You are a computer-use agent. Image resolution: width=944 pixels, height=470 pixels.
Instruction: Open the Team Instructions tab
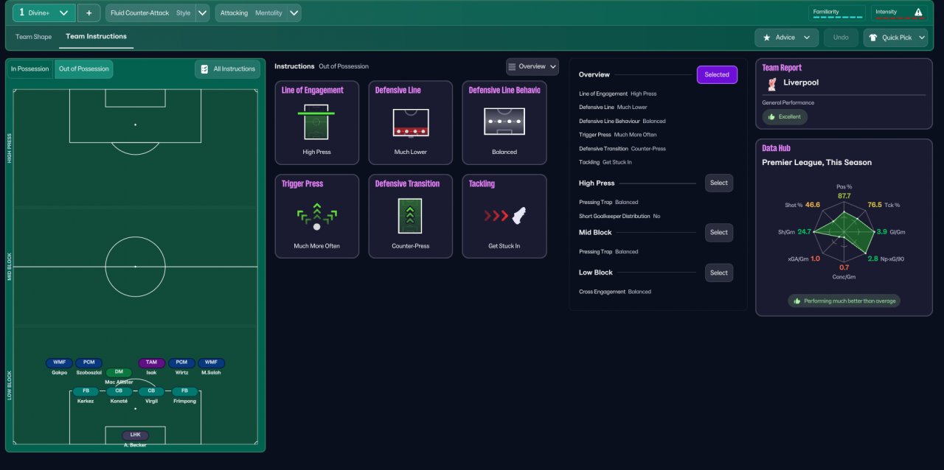[x=96, y=36]
